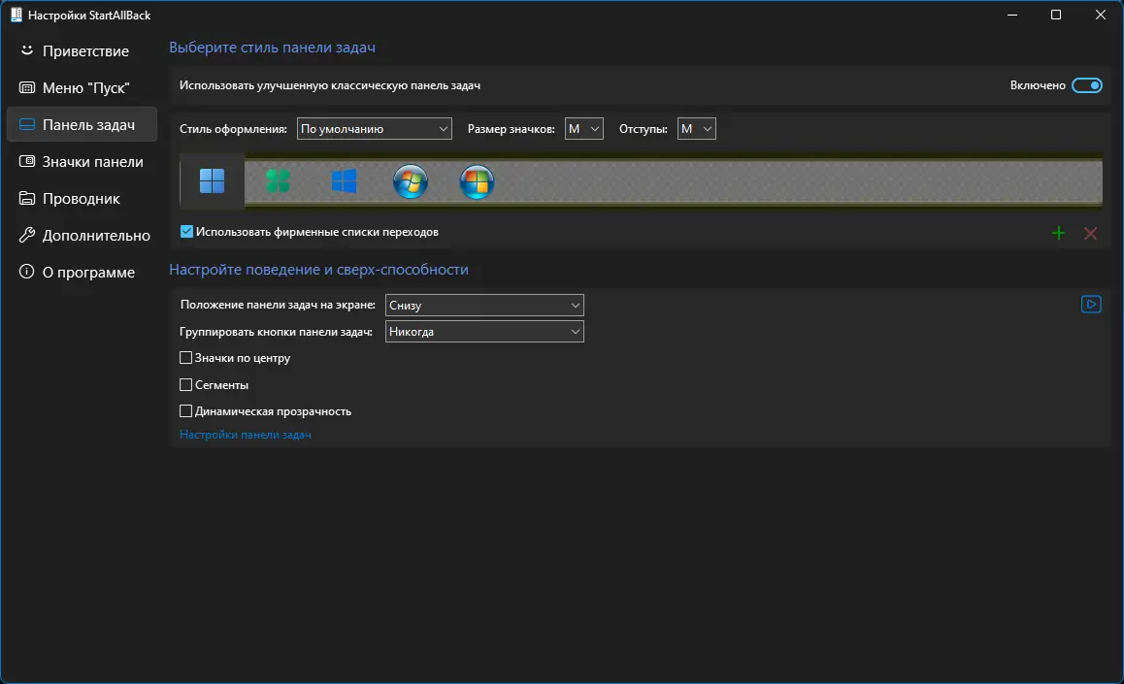The width and height of the screenshot is (1124, 684).
Task: Check the Динамическая прозрачность option
Action: (185, 411)
